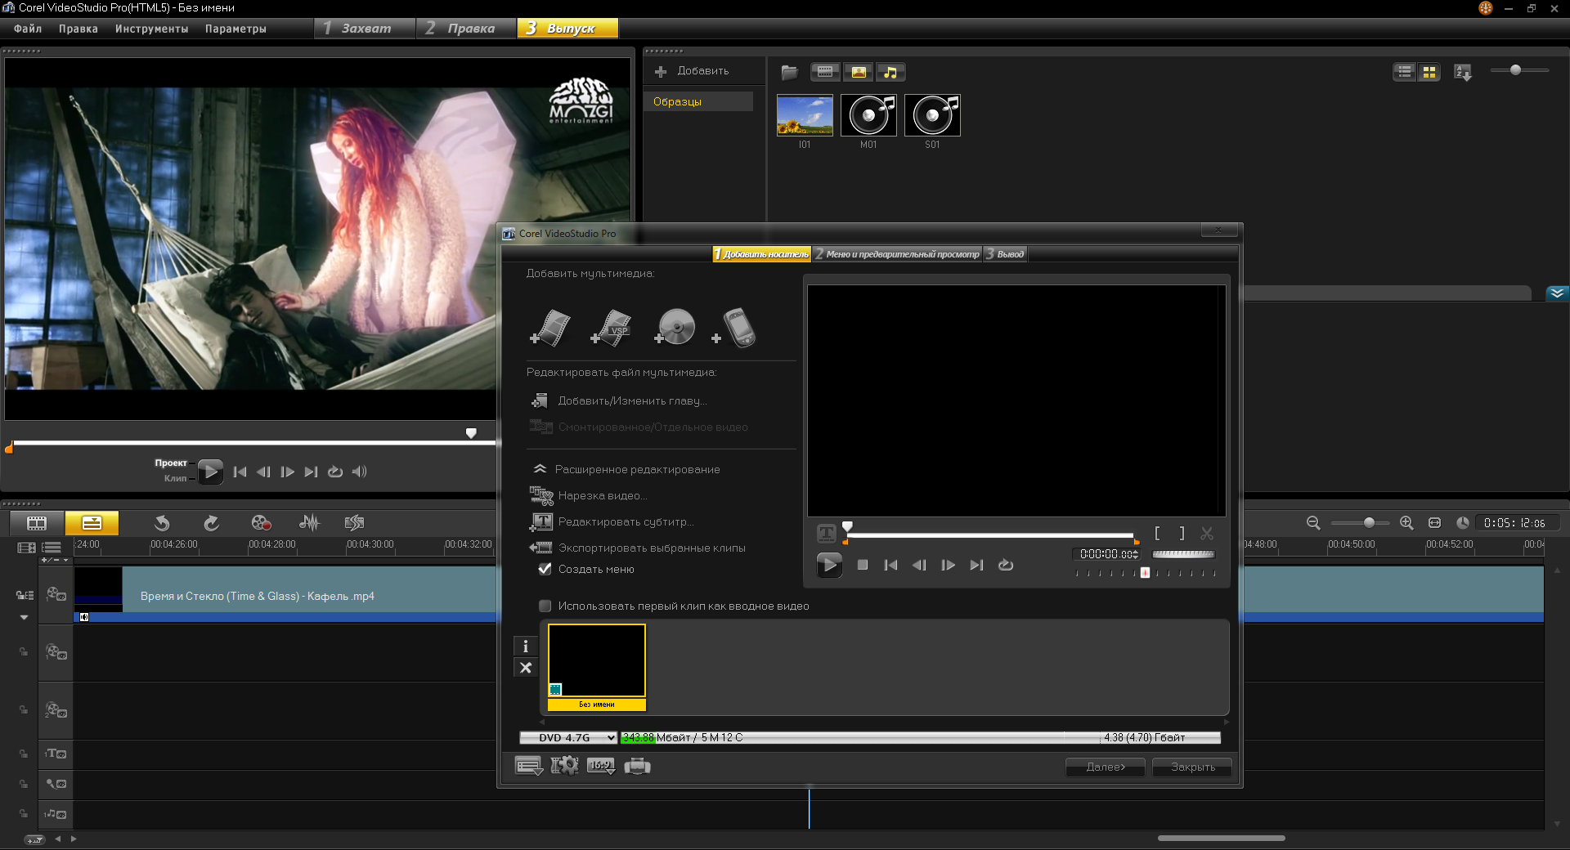Play the video in the dialog preview
This screenshot has width=1570, height=850.
828,565
